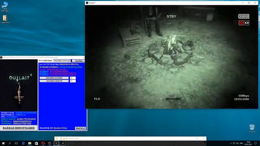Select This PC desktop icon
Viewport: 260px width, 146px height.
click(5, 6)
